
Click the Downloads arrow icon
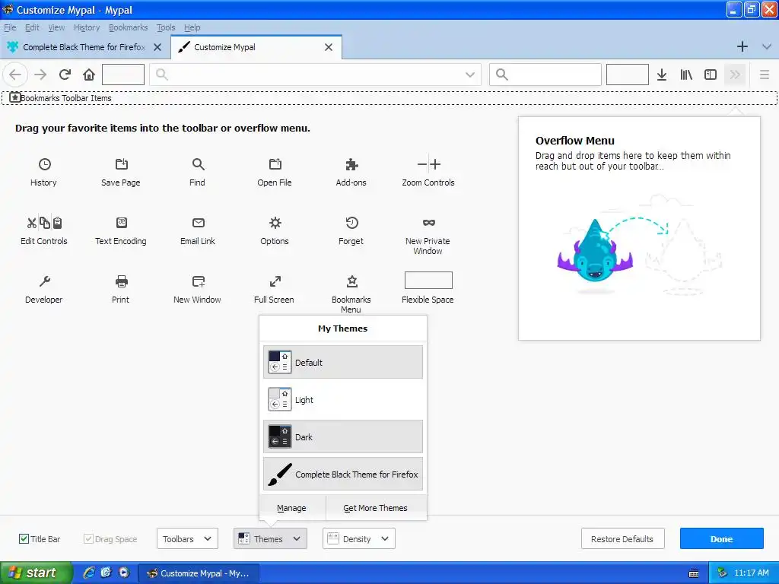click(662, 75)
